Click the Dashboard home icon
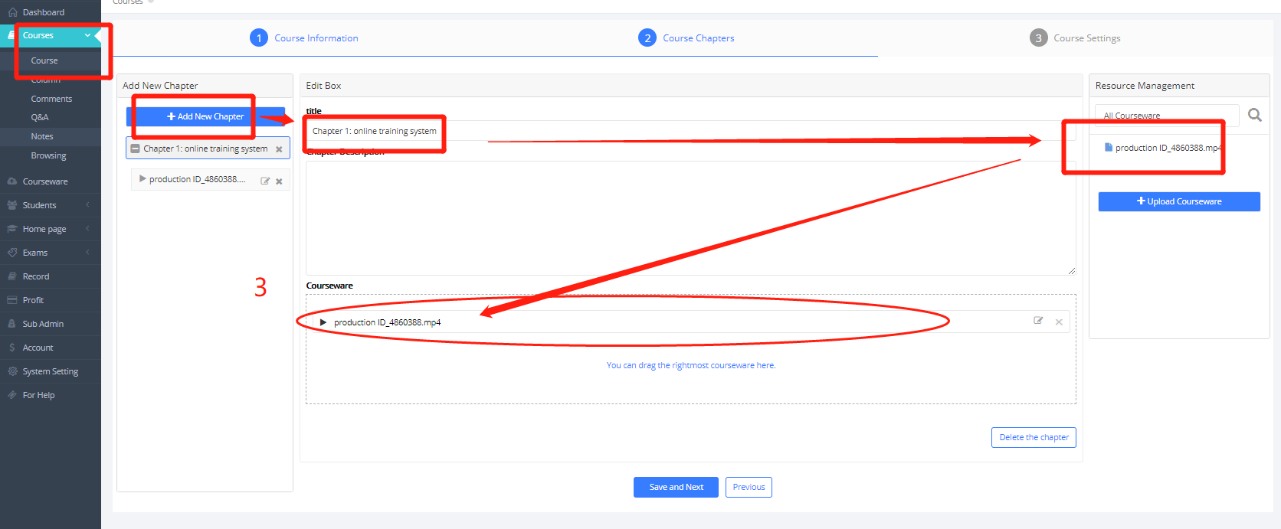The width and height of the screenshot is (1281, 529). (12, 12)
